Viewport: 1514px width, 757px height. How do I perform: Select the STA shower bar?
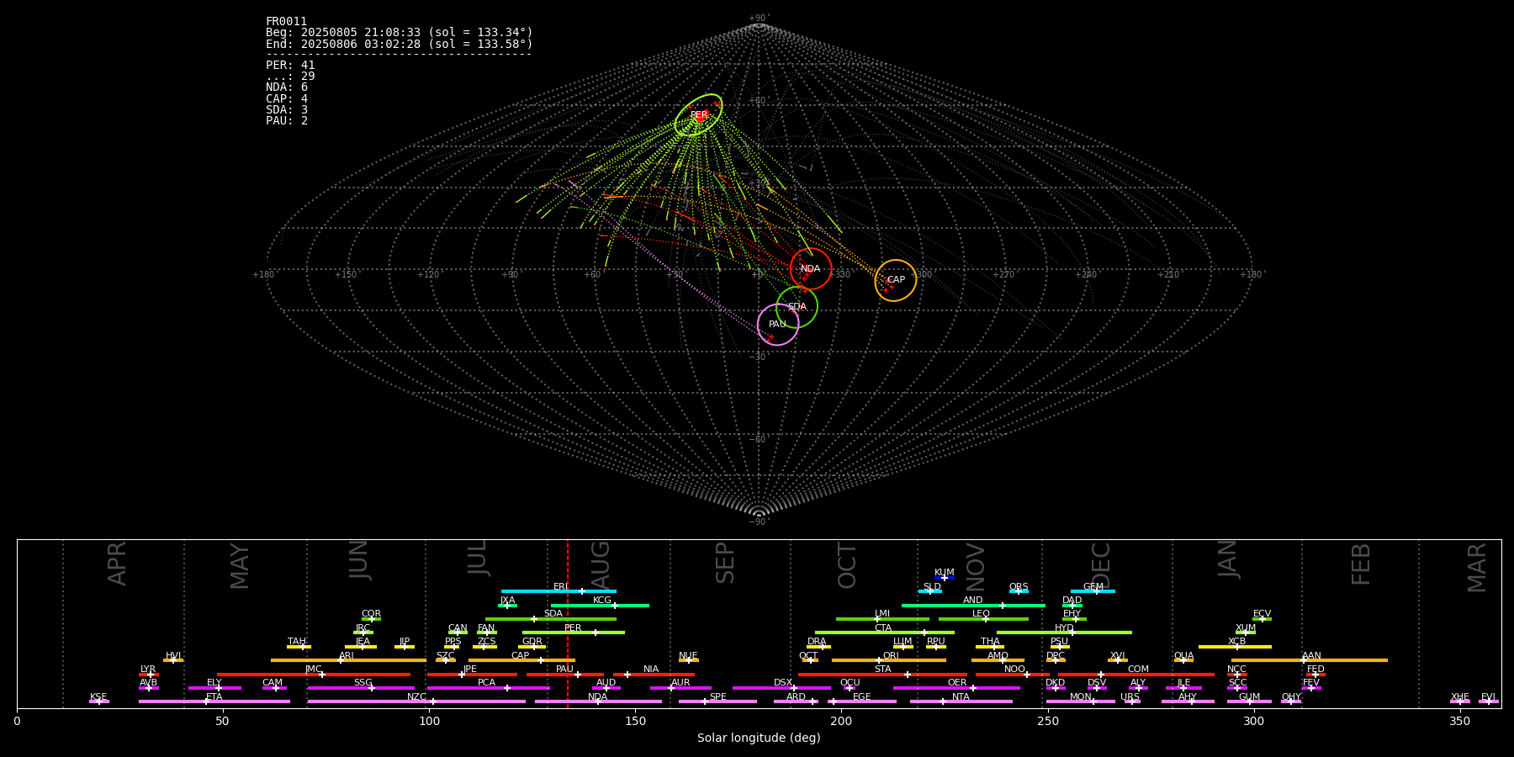882,675
